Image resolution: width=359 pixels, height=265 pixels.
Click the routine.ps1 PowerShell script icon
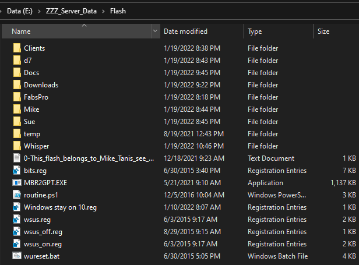[x=17, y=195]
